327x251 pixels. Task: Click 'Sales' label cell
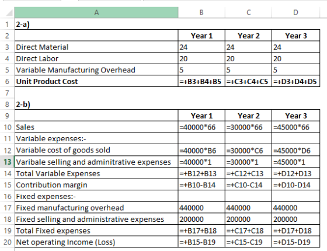pos(96,127)
